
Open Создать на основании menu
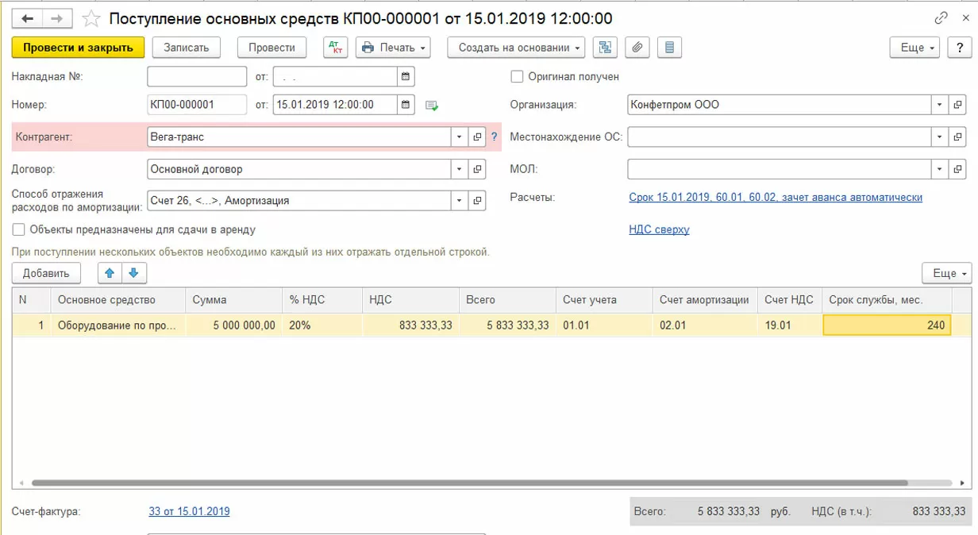tap(516, 48)
